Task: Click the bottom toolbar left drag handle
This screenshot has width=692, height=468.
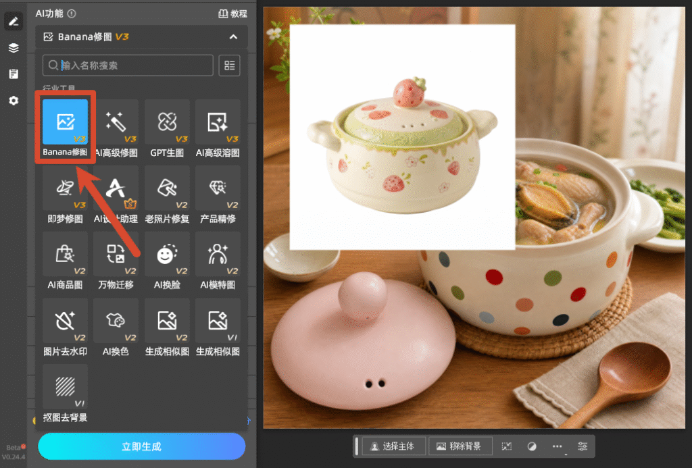Action: [357, 446]
